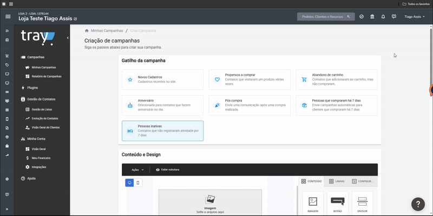Click the Botão content block tile

[337, 204]
